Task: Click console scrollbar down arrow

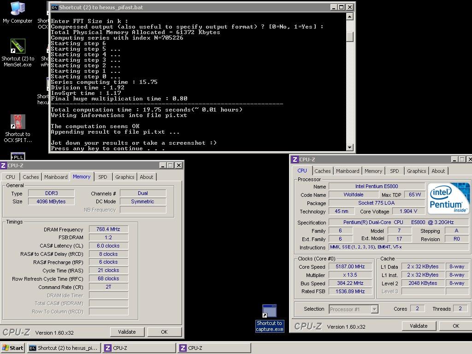Action: point(349,147)
